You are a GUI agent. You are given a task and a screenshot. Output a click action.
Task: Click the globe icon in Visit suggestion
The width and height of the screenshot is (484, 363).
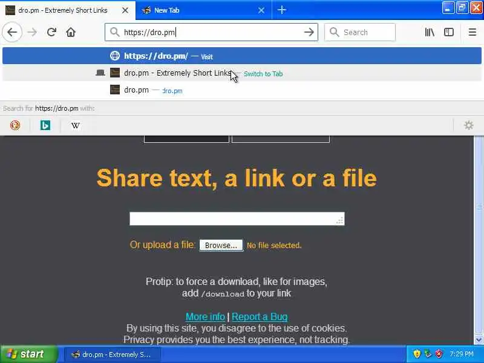pyautogui.click(x=115, y=56)
